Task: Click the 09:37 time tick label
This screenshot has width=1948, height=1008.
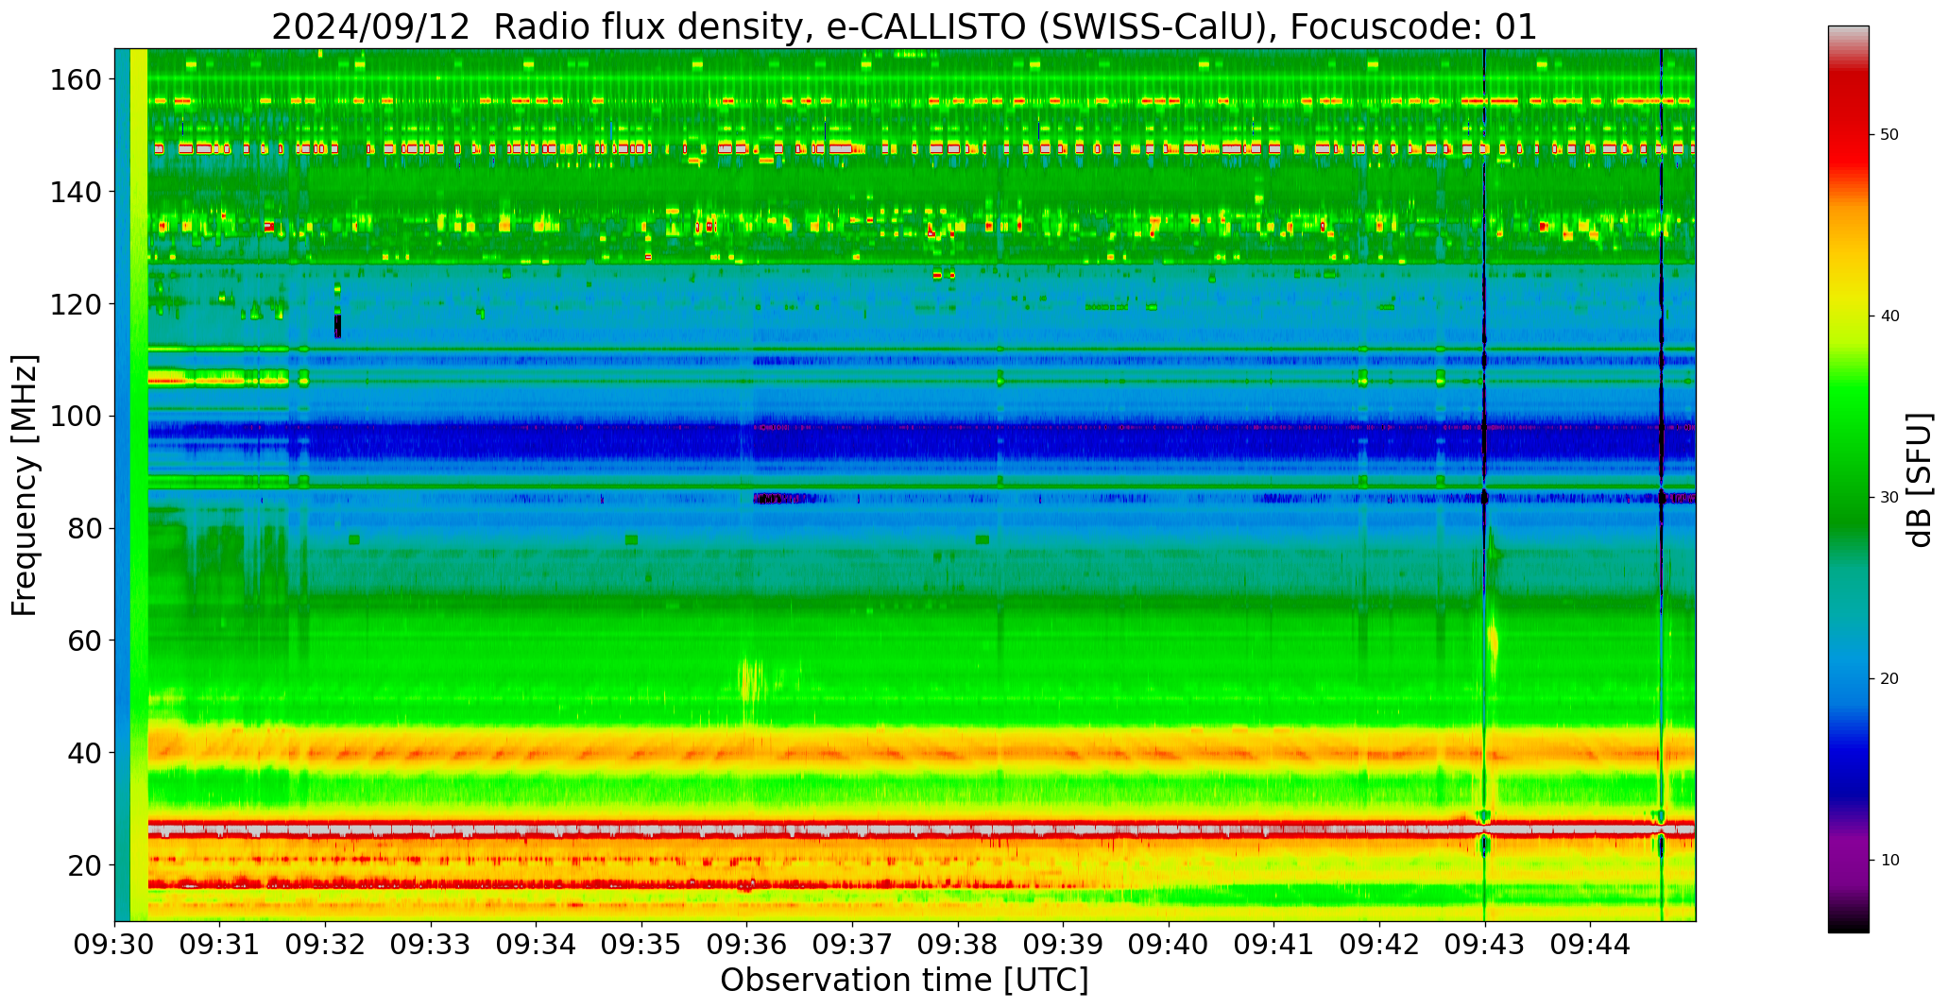Action: pos(852,943)
